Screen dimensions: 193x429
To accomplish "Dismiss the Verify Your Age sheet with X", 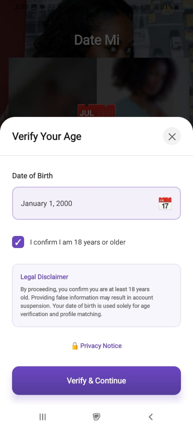I will pyautogui.click(x=172, y=136).
